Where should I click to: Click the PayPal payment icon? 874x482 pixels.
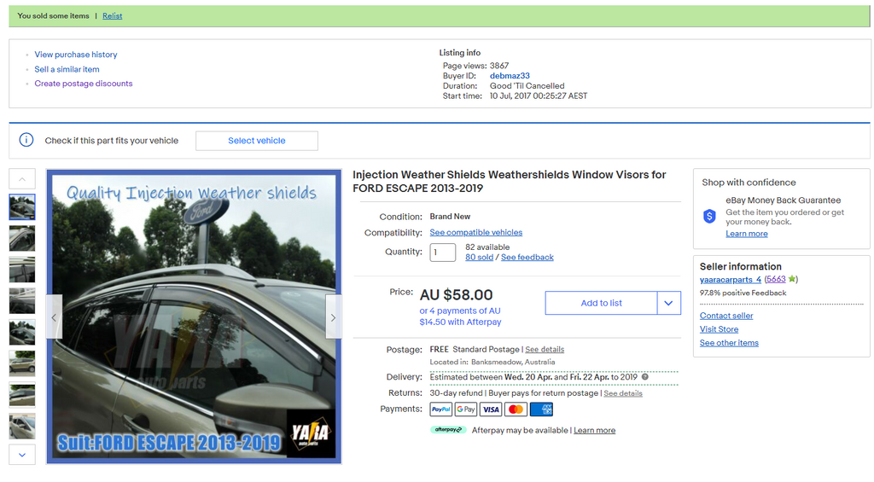(441, 409)
